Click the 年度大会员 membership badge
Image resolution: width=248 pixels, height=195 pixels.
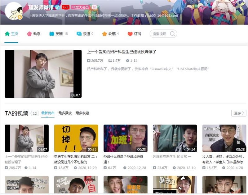(81, 7)
